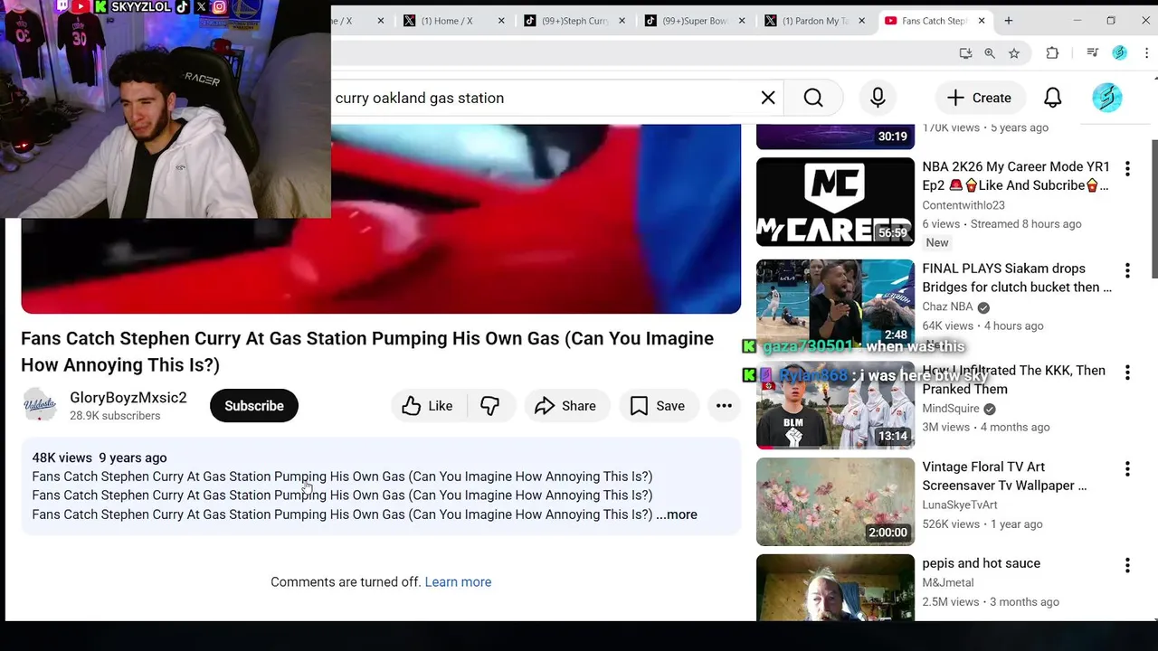Click the 30:19 duration video thumbnail
This screenshot has height=651, width=1158.
click(835, 136)
